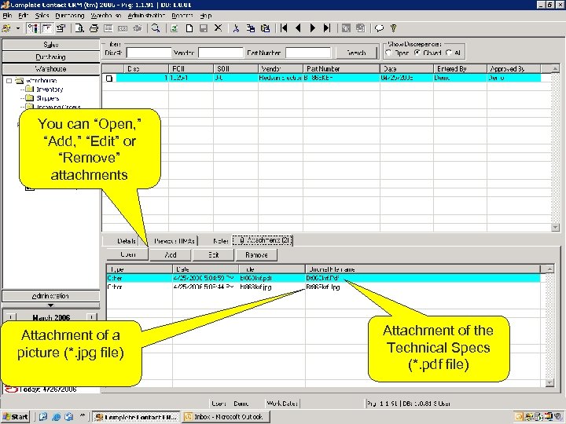Switch to the Attachments (2) tab
This screenshot has height=424, width=566.
pos(263,240)
